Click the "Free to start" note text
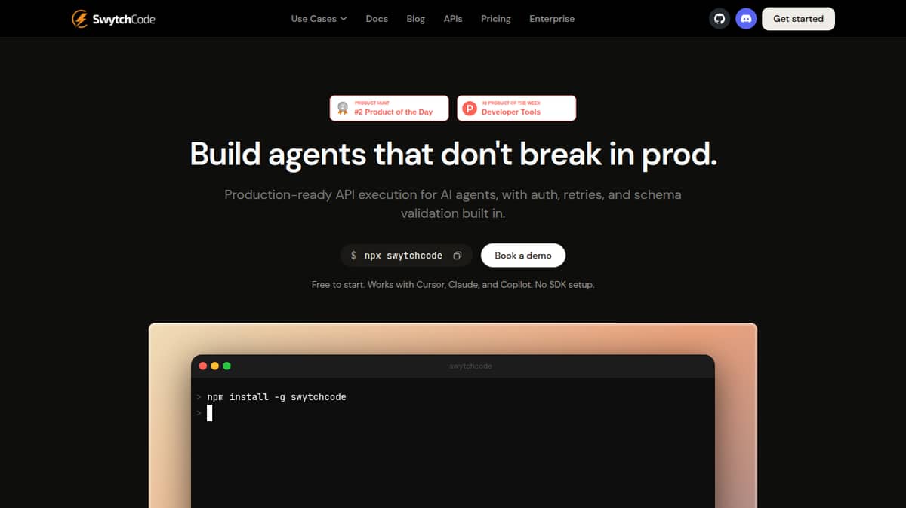The image size is (906, 508). coord(453,285)
